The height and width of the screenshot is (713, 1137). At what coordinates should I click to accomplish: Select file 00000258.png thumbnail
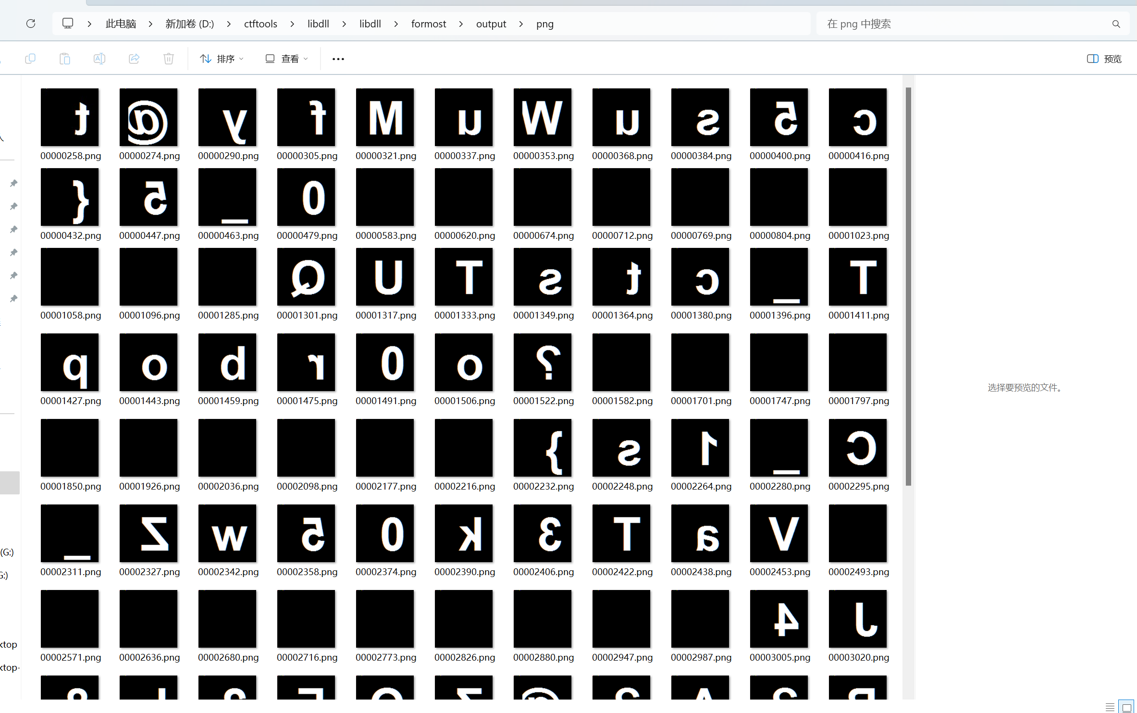point(70,117)
